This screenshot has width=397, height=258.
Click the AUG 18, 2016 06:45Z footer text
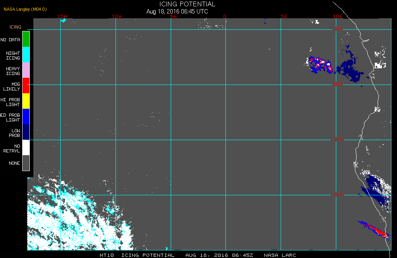pyautogui.click(x=219, y=255)
